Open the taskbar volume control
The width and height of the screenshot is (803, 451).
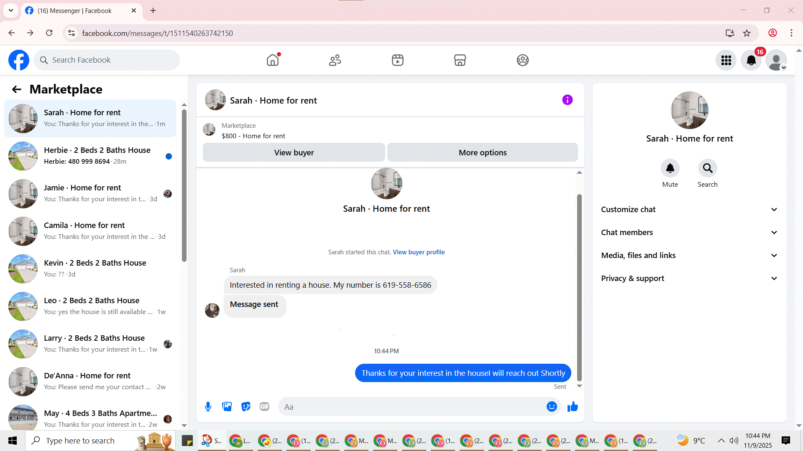[734, 441]
